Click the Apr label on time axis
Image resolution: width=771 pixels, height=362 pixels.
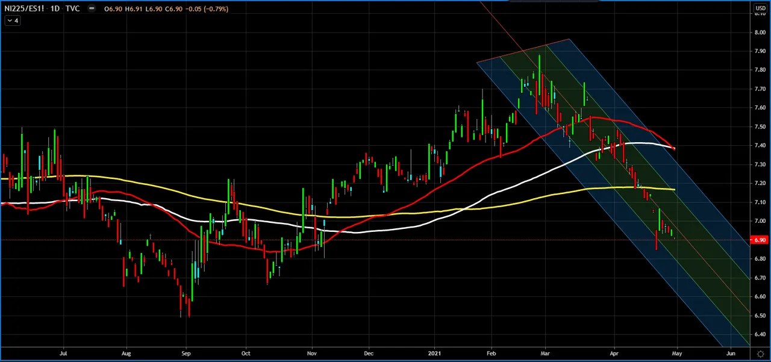click(x=614, y=354)
